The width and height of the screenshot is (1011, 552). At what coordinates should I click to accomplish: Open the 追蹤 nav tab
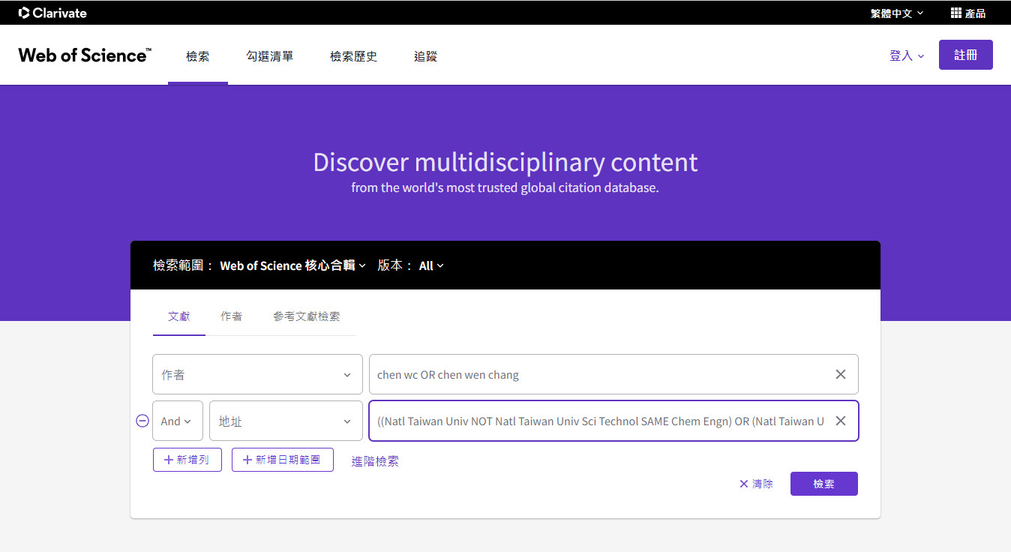pyautogui.click(x=426, y=56)
